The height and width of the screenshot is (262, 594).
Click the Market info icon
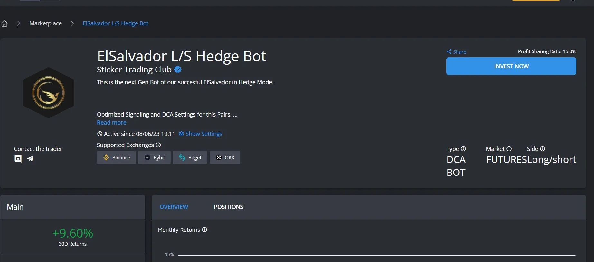(509, 149)
